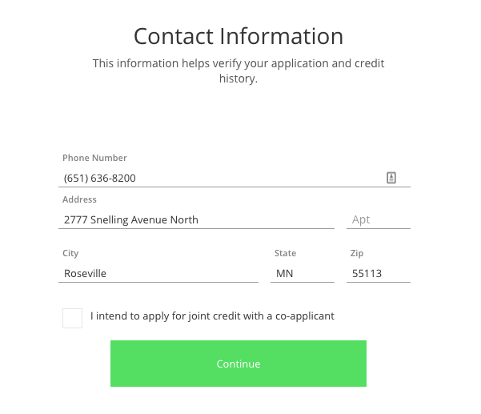Select the Apt input field
This screenshot has width=481, height=414.
pos(379,219)
